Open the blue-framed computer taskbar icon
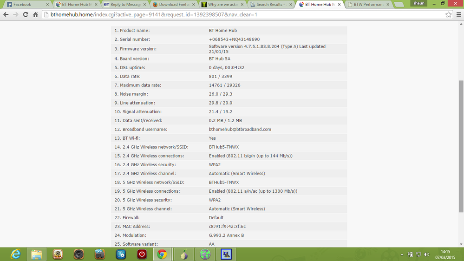464x261 pixels. [226, 254]
